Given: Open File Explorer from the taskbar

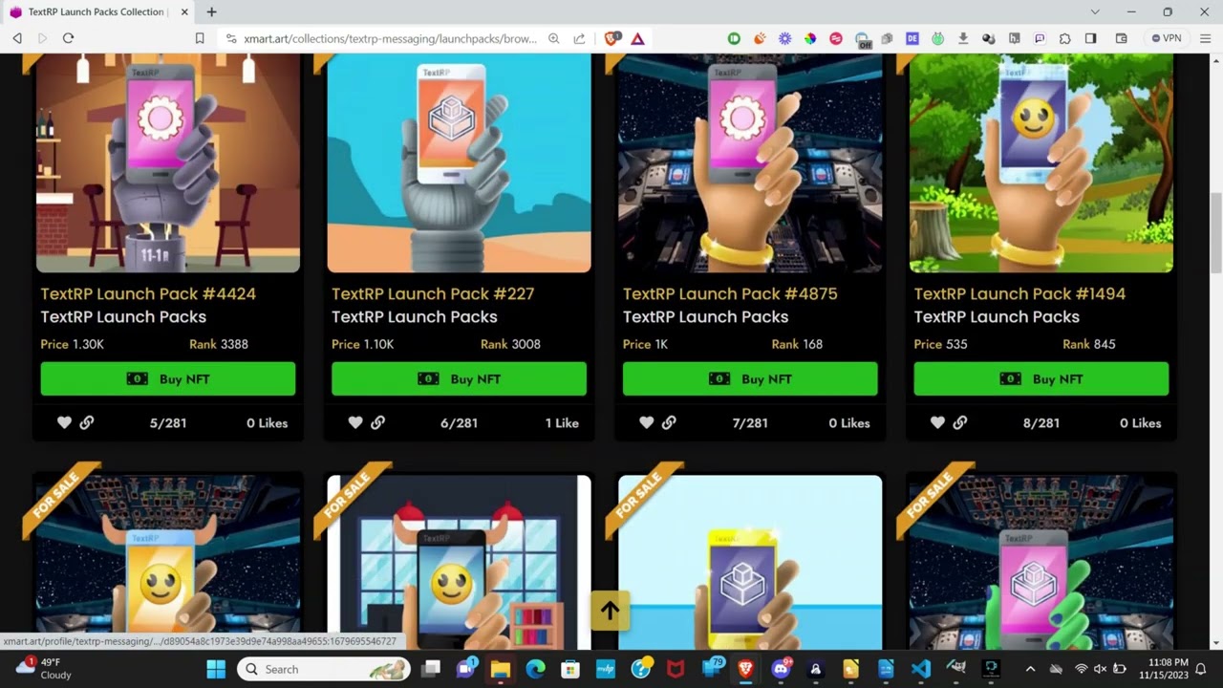Looking at the screenshot, I should tap(500, 669).
